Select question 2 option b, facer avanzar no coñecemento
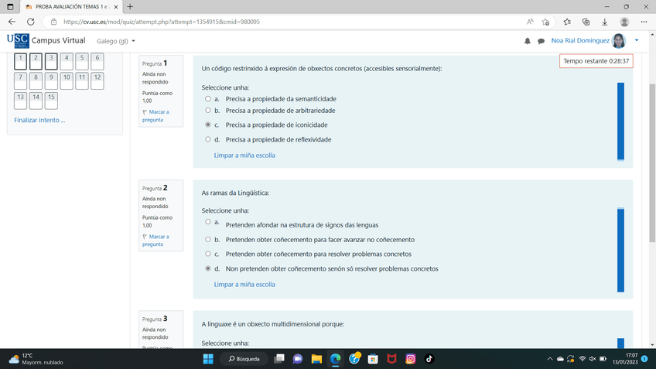Viewport: 656px width, 369px height. (208, 239)
